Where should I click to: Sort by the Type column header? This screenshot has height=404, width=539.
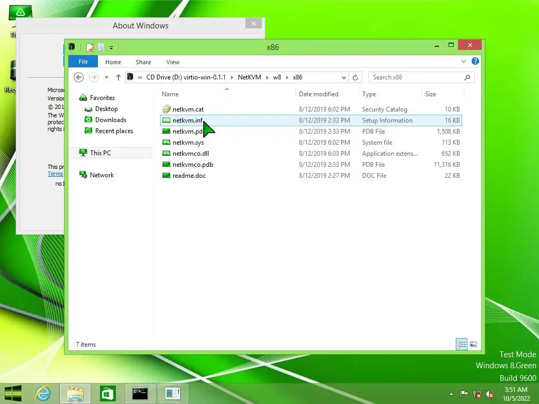[369, 94]
